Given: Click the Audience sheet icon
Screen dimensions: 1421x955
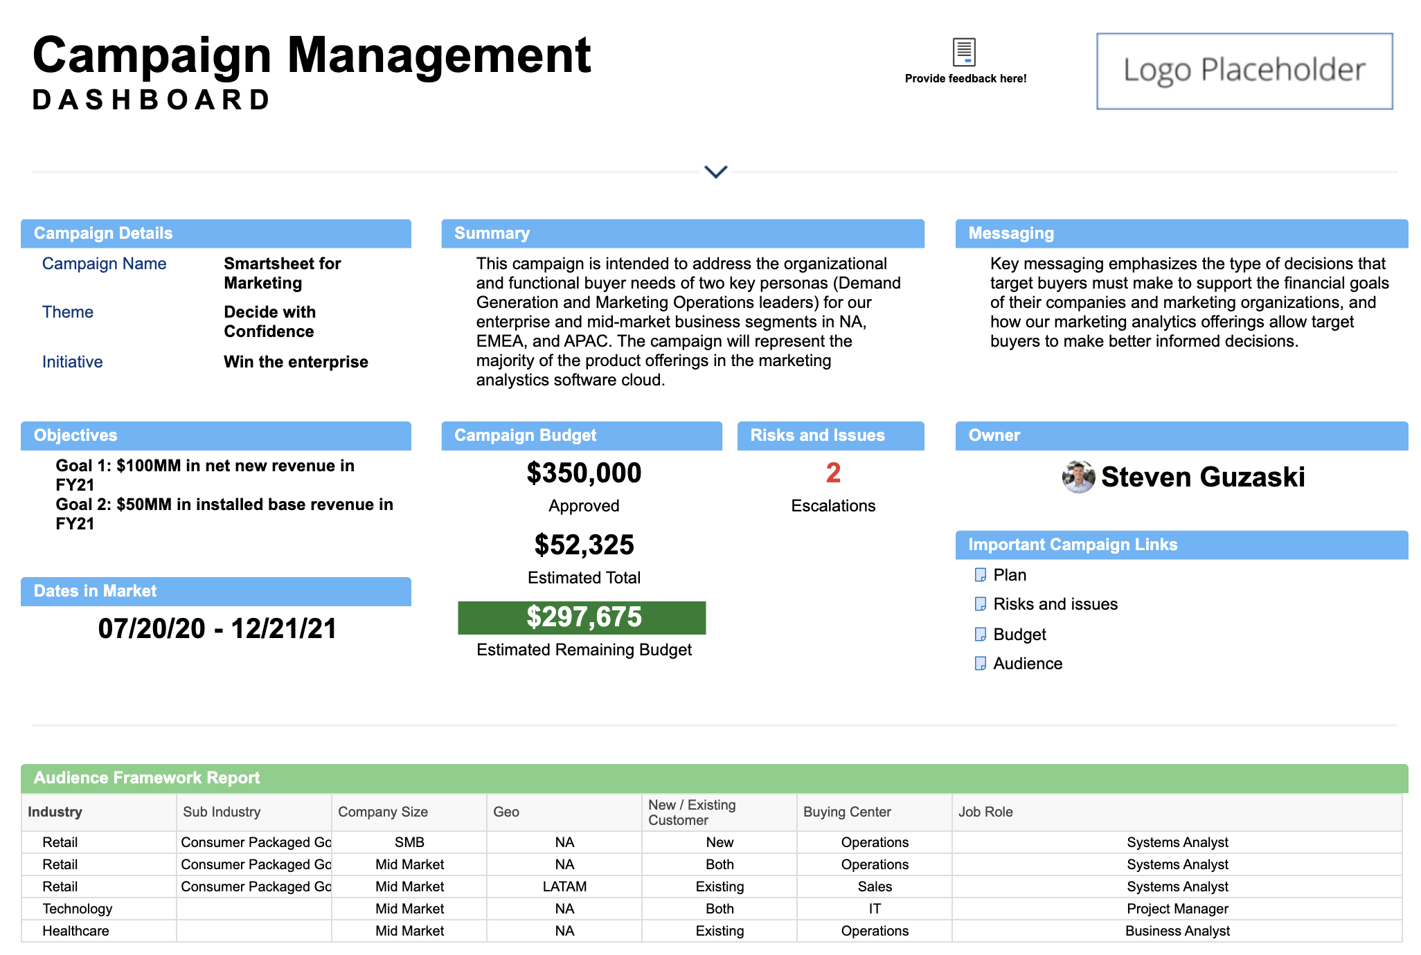Looking at the screenshot, I should pyautogui.click(x=980, y=664).
